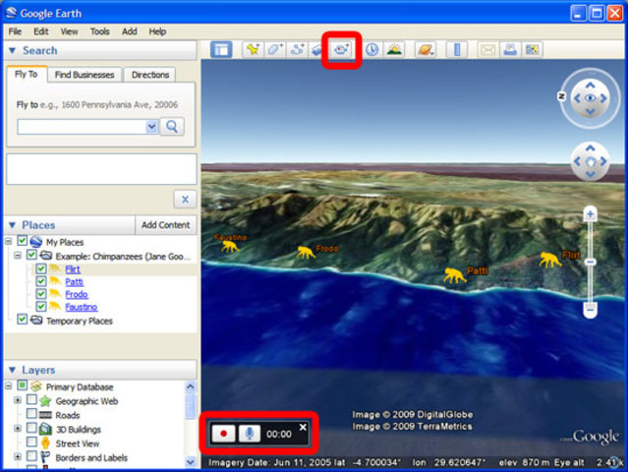Enable the Street View layer checkbox
The height and width of the screenshot is (472, 628).
pyautogui.click(x=31, y=442)
